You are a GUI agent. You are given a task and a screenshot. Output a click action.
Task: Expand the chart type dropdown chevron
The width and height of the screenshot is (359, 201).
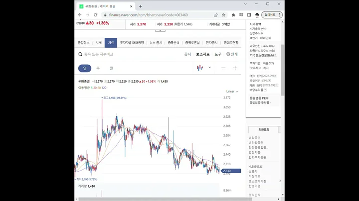tap(209, 68)
